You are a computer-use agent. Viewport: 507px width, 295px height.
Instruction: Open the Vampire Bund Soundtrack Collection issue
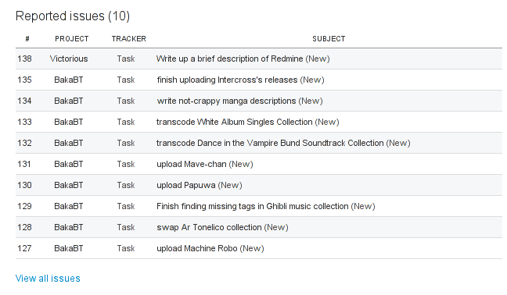pos(270,143)
